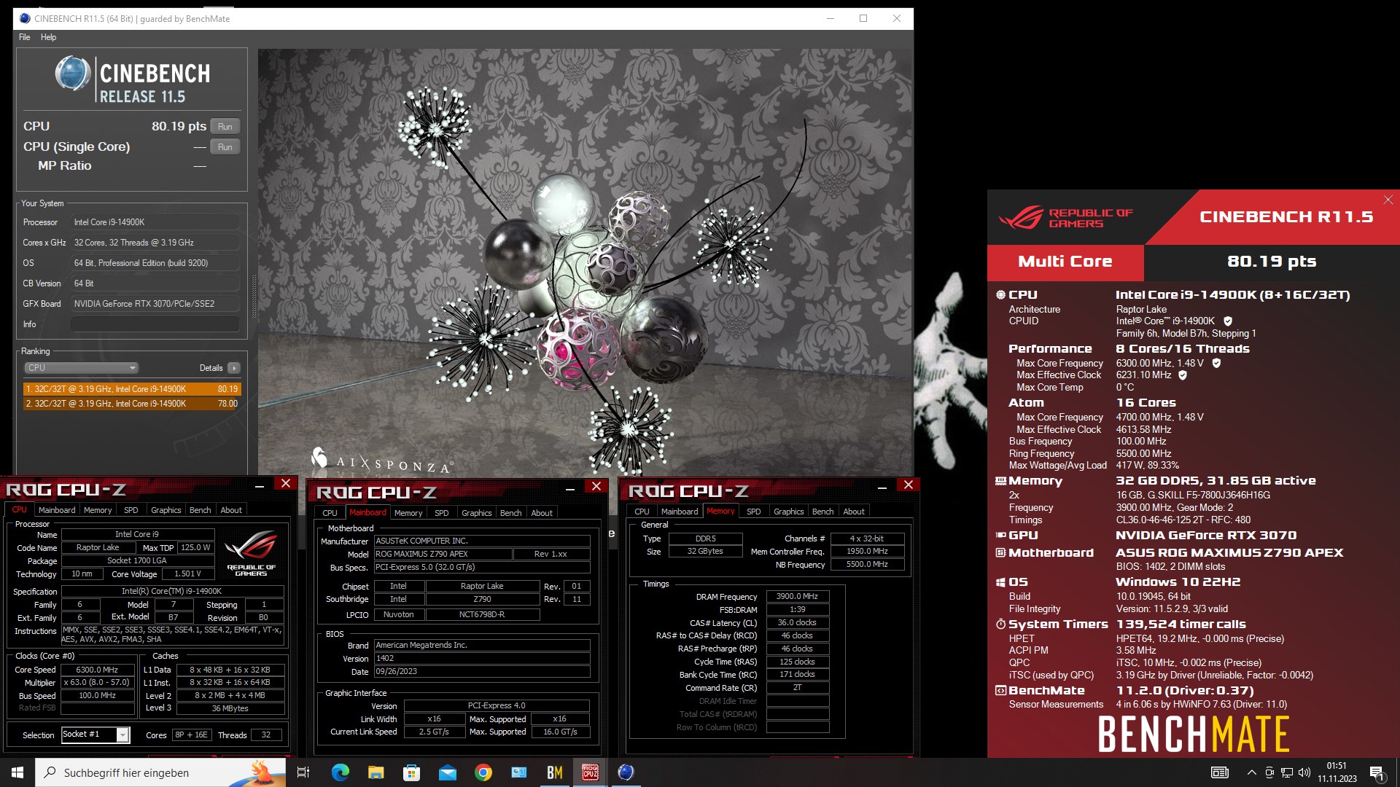Viewport: 1400px width, 787px height.
Task: Open the Help menu in Cinebench
Action: (x=48, y=37)
